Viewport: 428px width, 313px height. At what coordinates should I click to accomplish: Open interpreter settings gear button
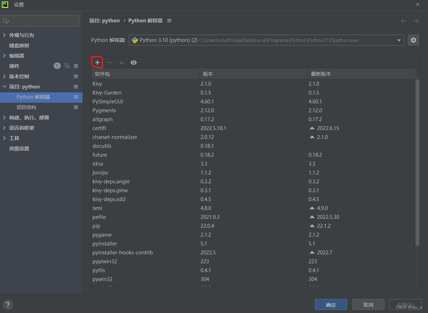[x=413, y=40]
